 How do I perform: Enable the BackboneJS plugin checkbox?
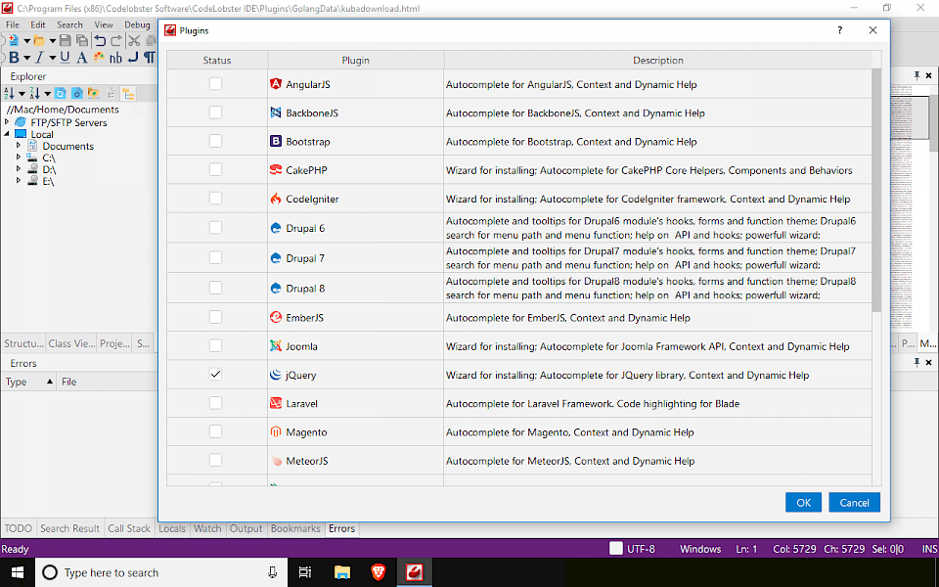[x=215, y=113]
